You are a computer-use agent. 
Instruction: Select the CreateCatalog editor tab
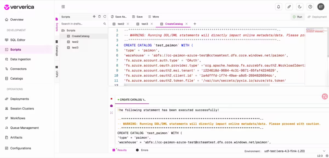[x=174, y=24]
